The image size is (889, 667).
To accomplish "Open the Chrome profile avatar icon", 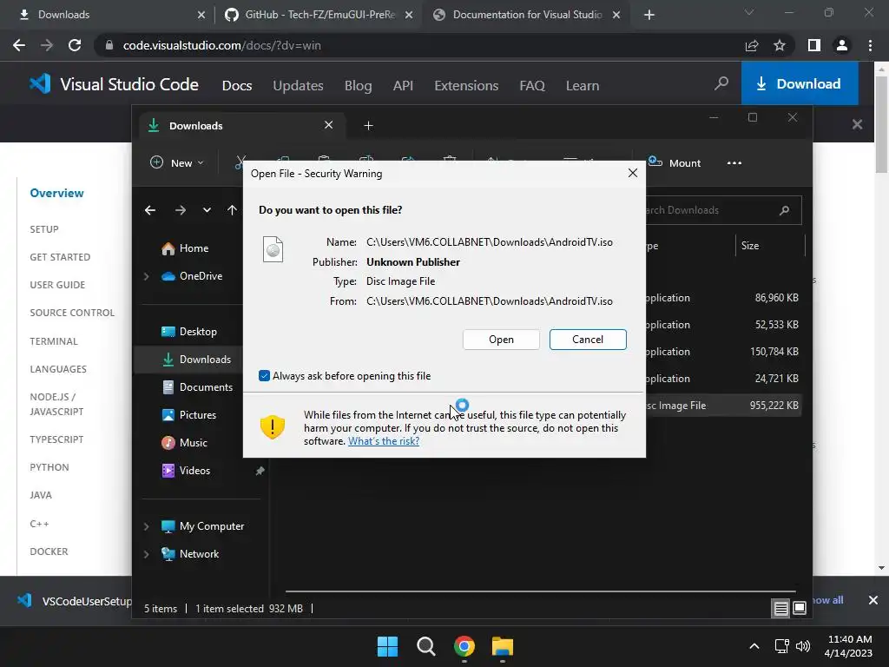I will coord(842,45).
